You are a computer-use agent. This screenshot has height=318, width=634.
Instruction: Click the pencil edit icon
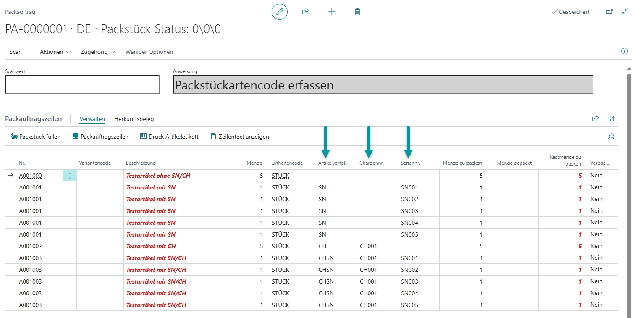(280, 12)
